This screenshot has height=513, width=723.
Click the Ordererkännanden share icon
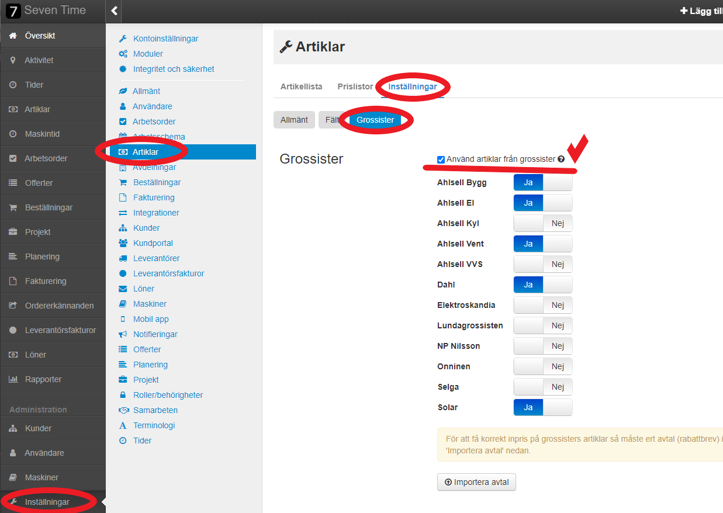13,306
